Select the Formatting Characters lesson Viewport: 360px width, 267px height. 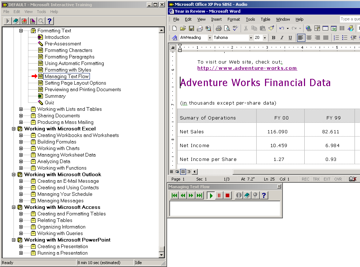click(x=68, y=50)
